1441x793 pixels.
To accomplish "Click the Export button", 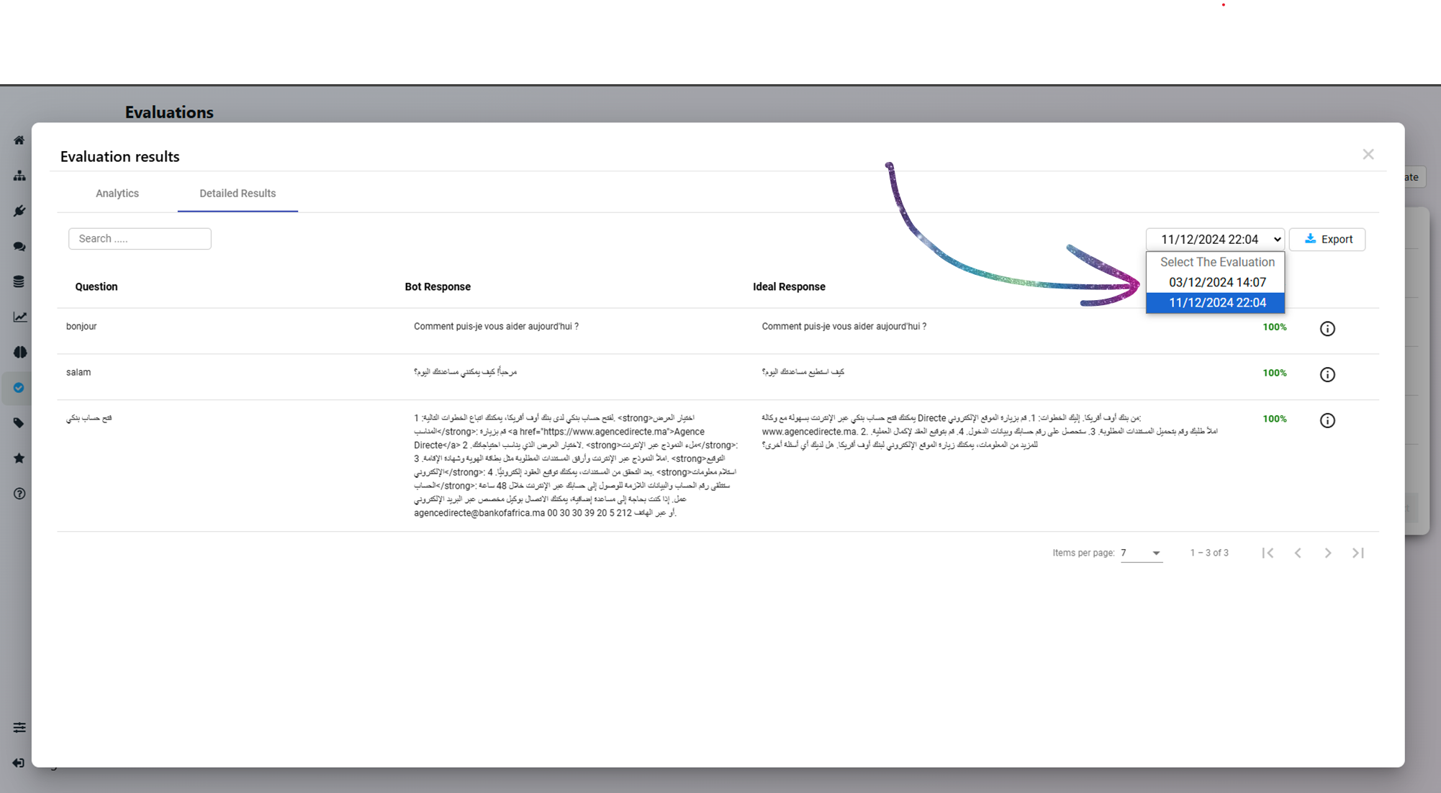I will 1329,238.
